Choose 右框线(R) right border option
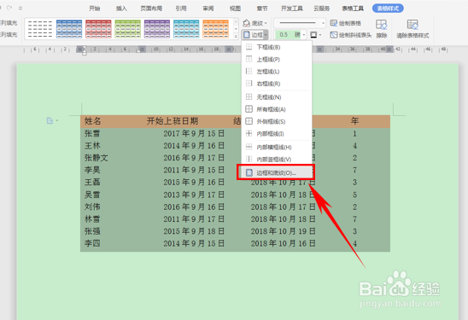This screenshot has height=320, width=468. (x=277, y=84)
